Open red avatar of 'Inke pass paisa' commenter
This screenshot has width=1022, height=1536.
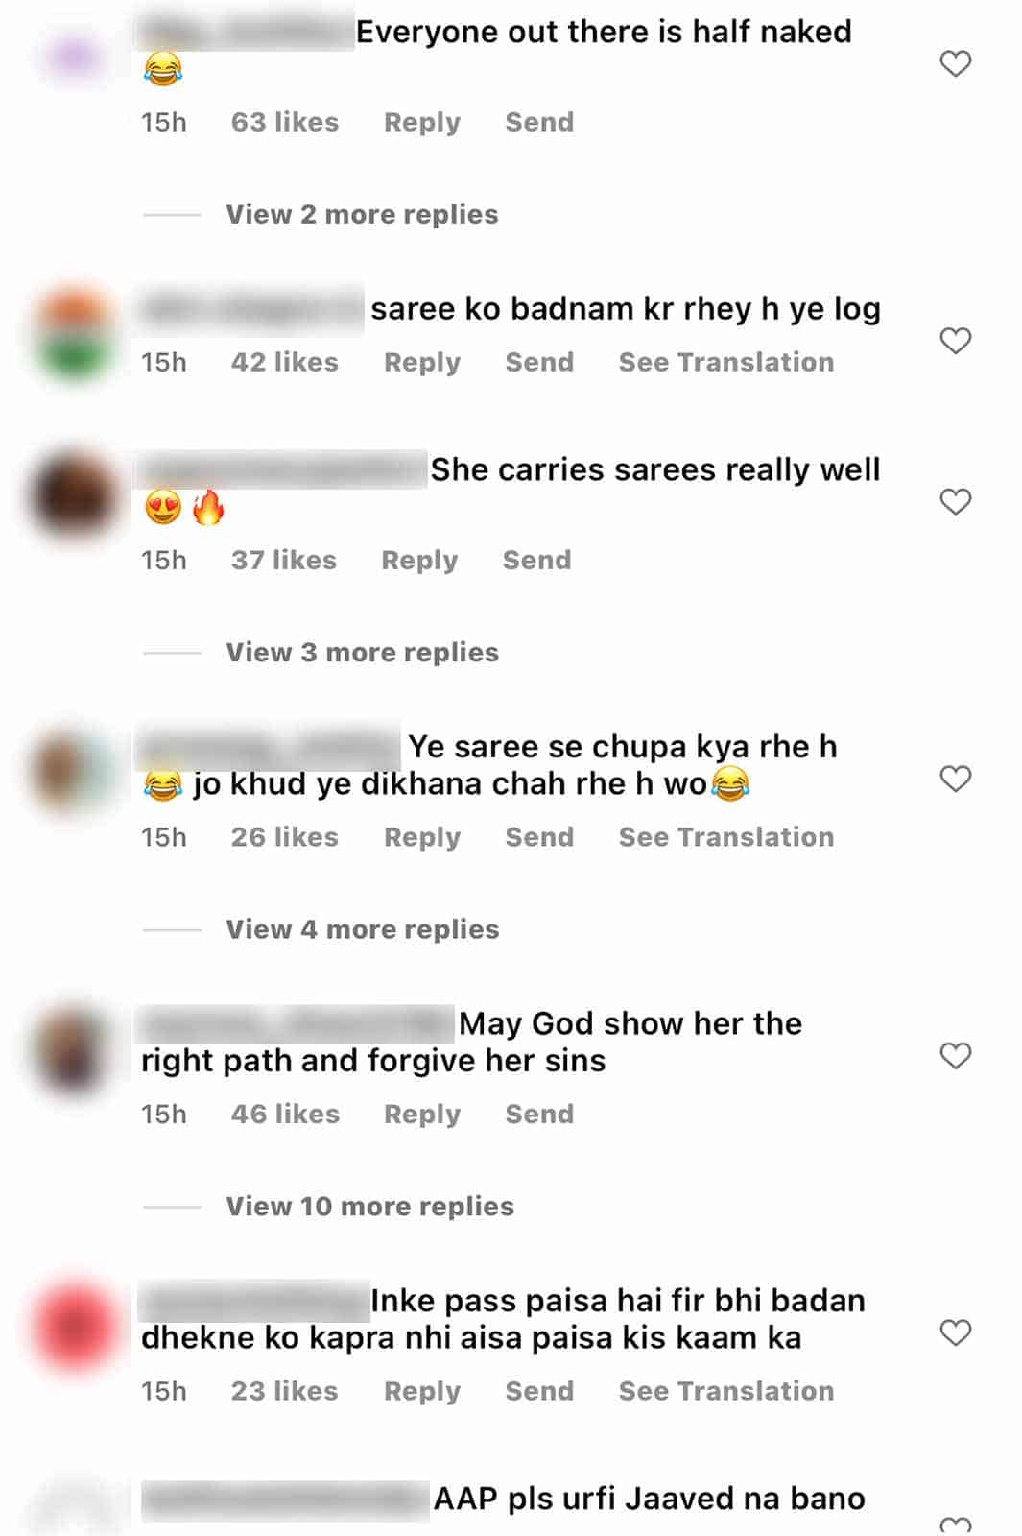click(x=74, y=1328)
